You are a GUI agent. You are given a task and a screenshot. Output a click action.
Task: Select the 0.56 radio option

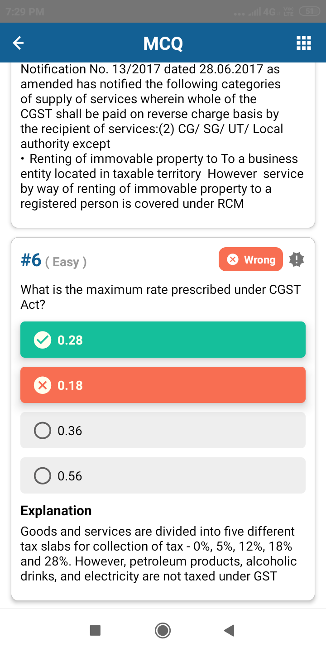pyautogui.click(x=43, y=476)
